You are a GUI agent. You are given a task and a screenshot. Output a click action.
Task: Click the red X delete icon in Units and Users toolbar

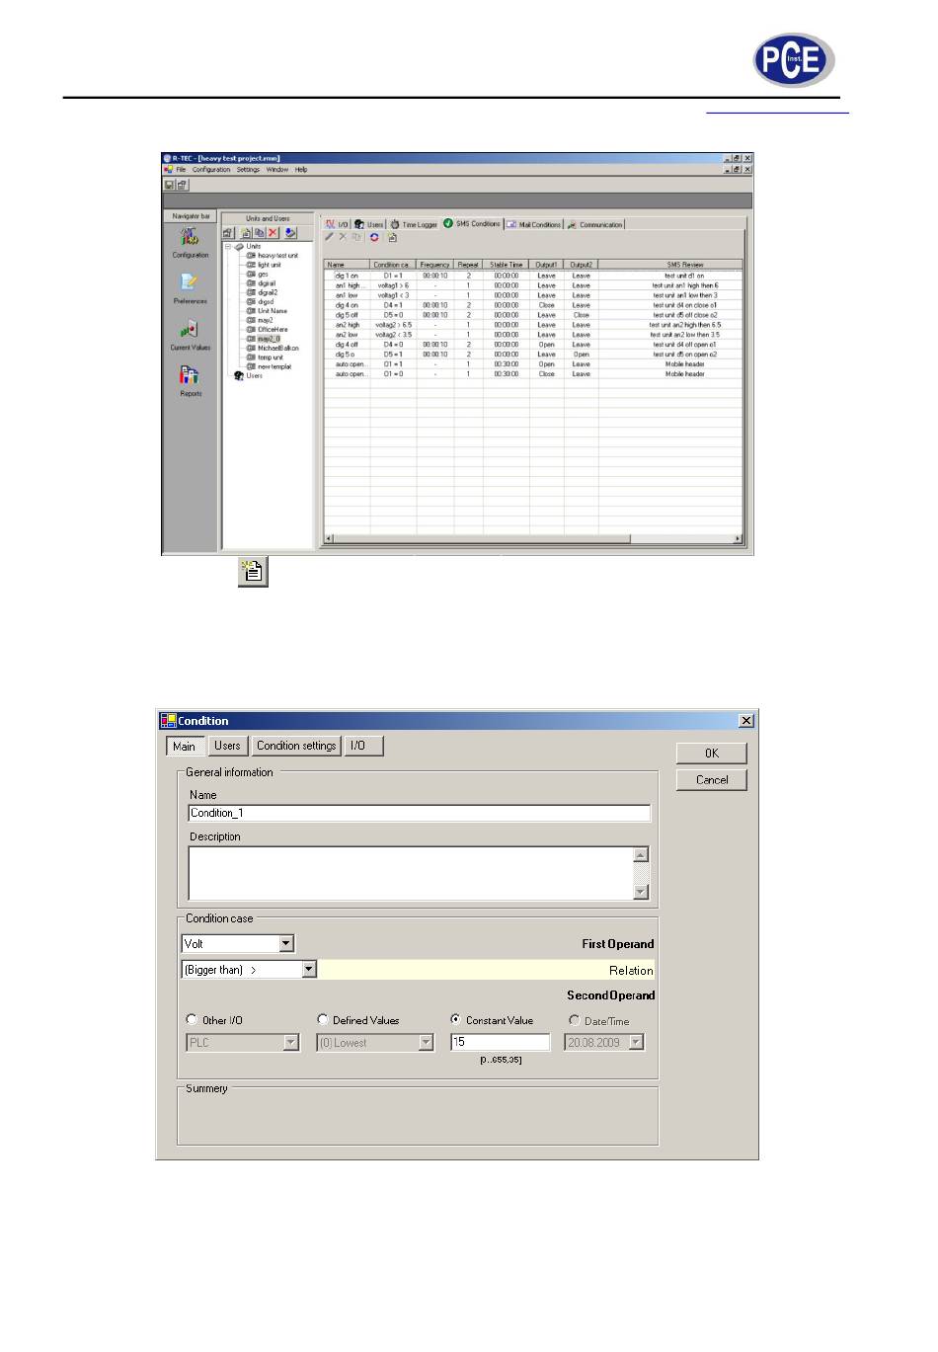click(x=273, y=233)
